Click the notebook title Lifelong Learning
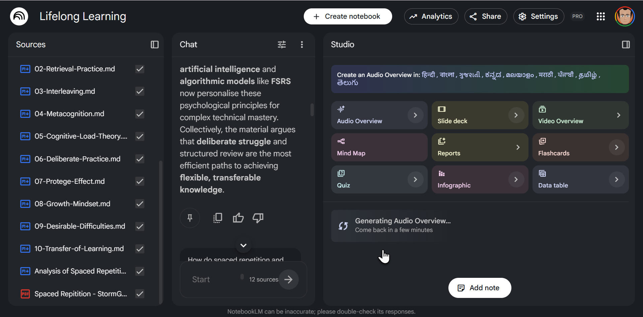The width and height of the screenshot is (643, 317). point(83,16)
